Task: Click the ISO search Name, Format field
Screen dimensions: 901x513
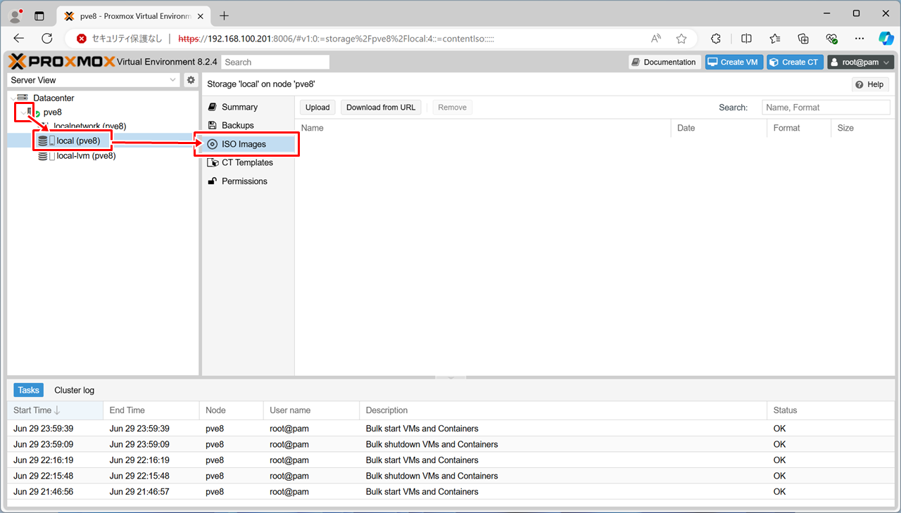Action: click(826, 108)
